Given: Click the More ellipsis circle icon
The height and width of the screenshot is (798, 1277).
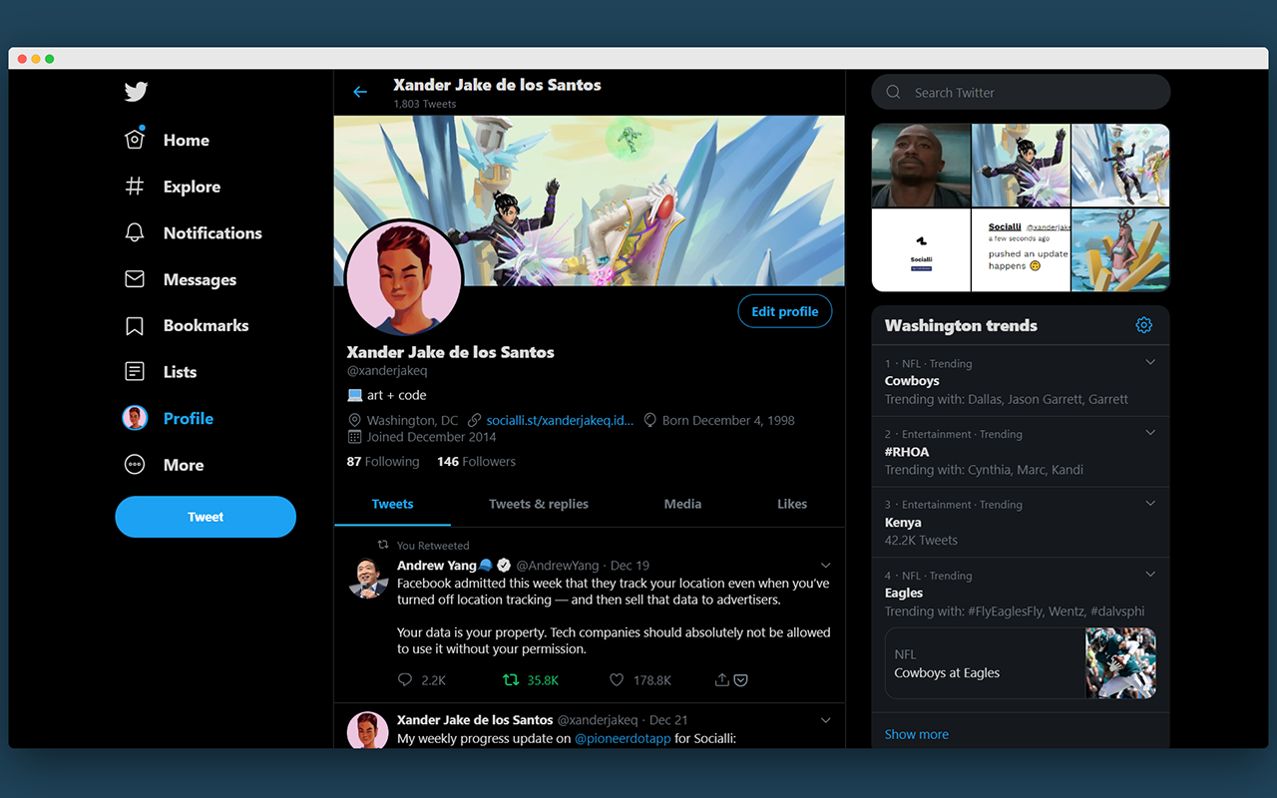Looking at the screenshot, I should (x=135, y=465).
